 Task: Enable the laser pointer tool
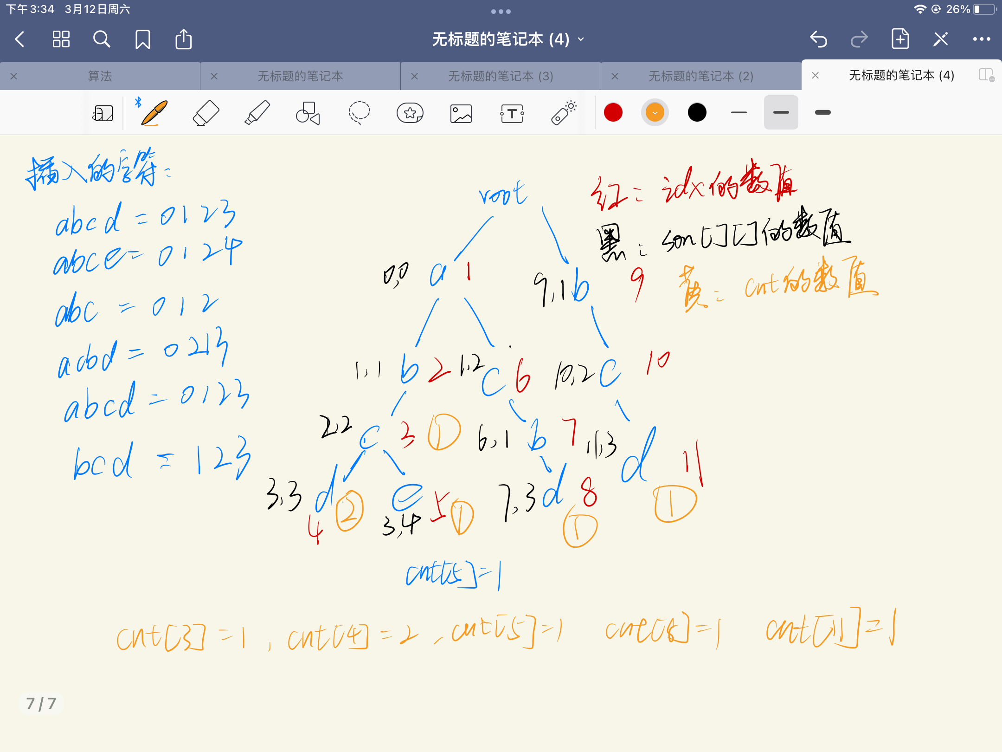tap(565, 112)
